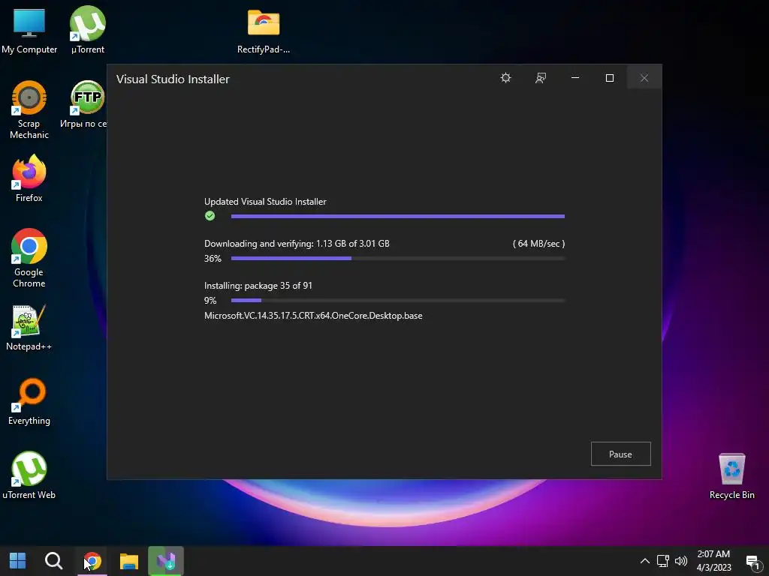Screen dimensions: 769x576
Task: Click the Updated Visual Studio Installer progress bar
Action: 398,216
